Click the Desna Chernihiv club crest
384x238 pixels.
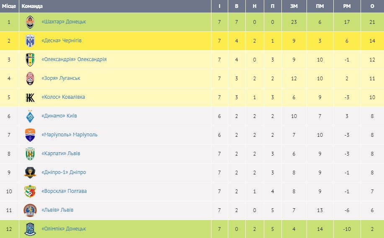click(x=30, y=41)
